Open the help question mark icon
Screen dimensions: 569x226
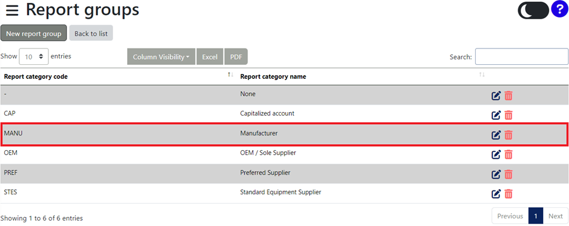pos(559,10)
